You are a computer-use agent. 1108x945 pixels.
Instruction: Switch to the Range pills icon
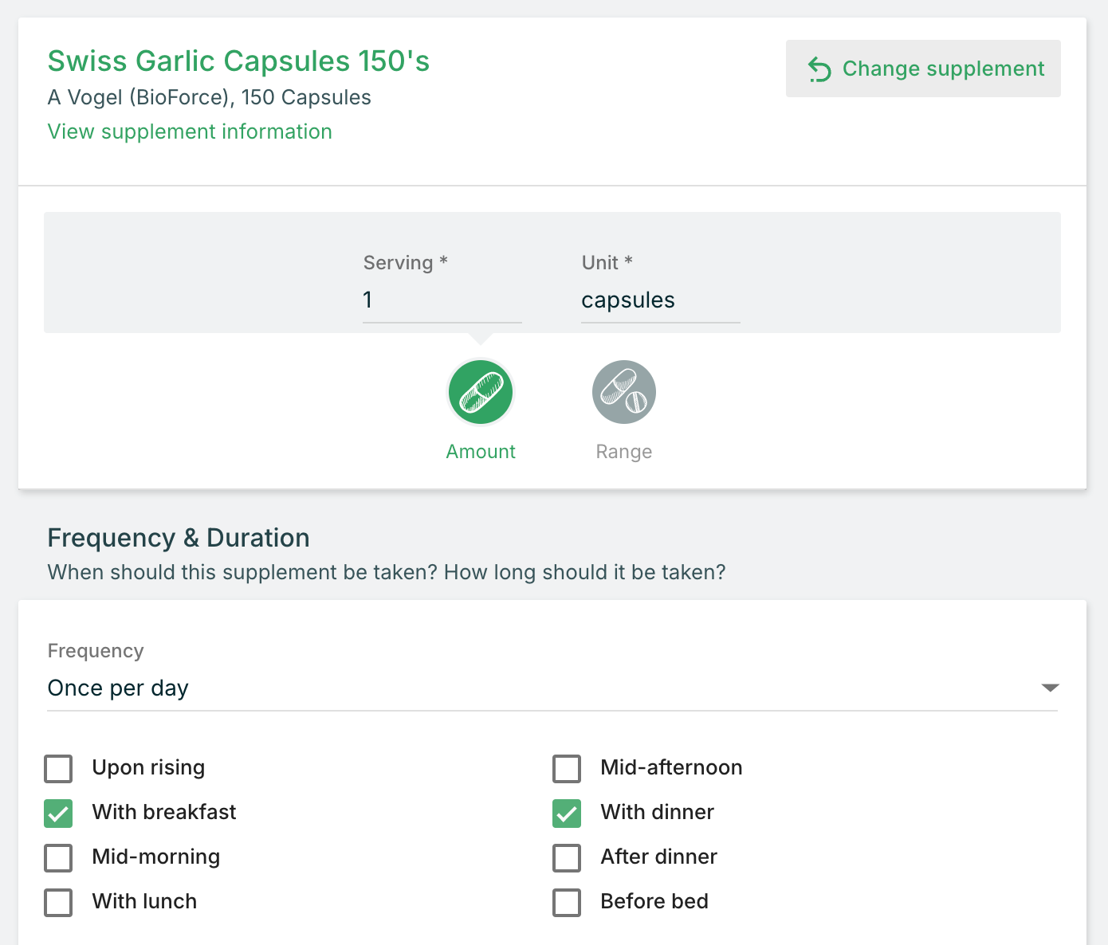point(623,392)
